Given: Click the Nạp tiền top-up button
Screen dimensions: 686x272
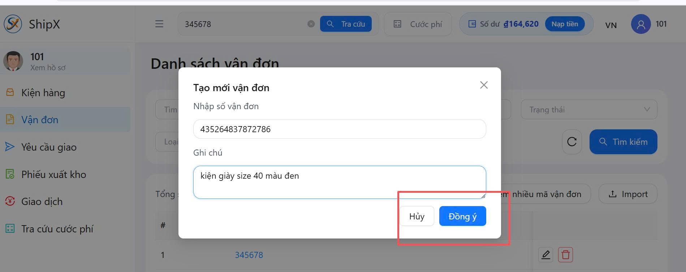Looking at the screenshot, I should tap(565, 24).
